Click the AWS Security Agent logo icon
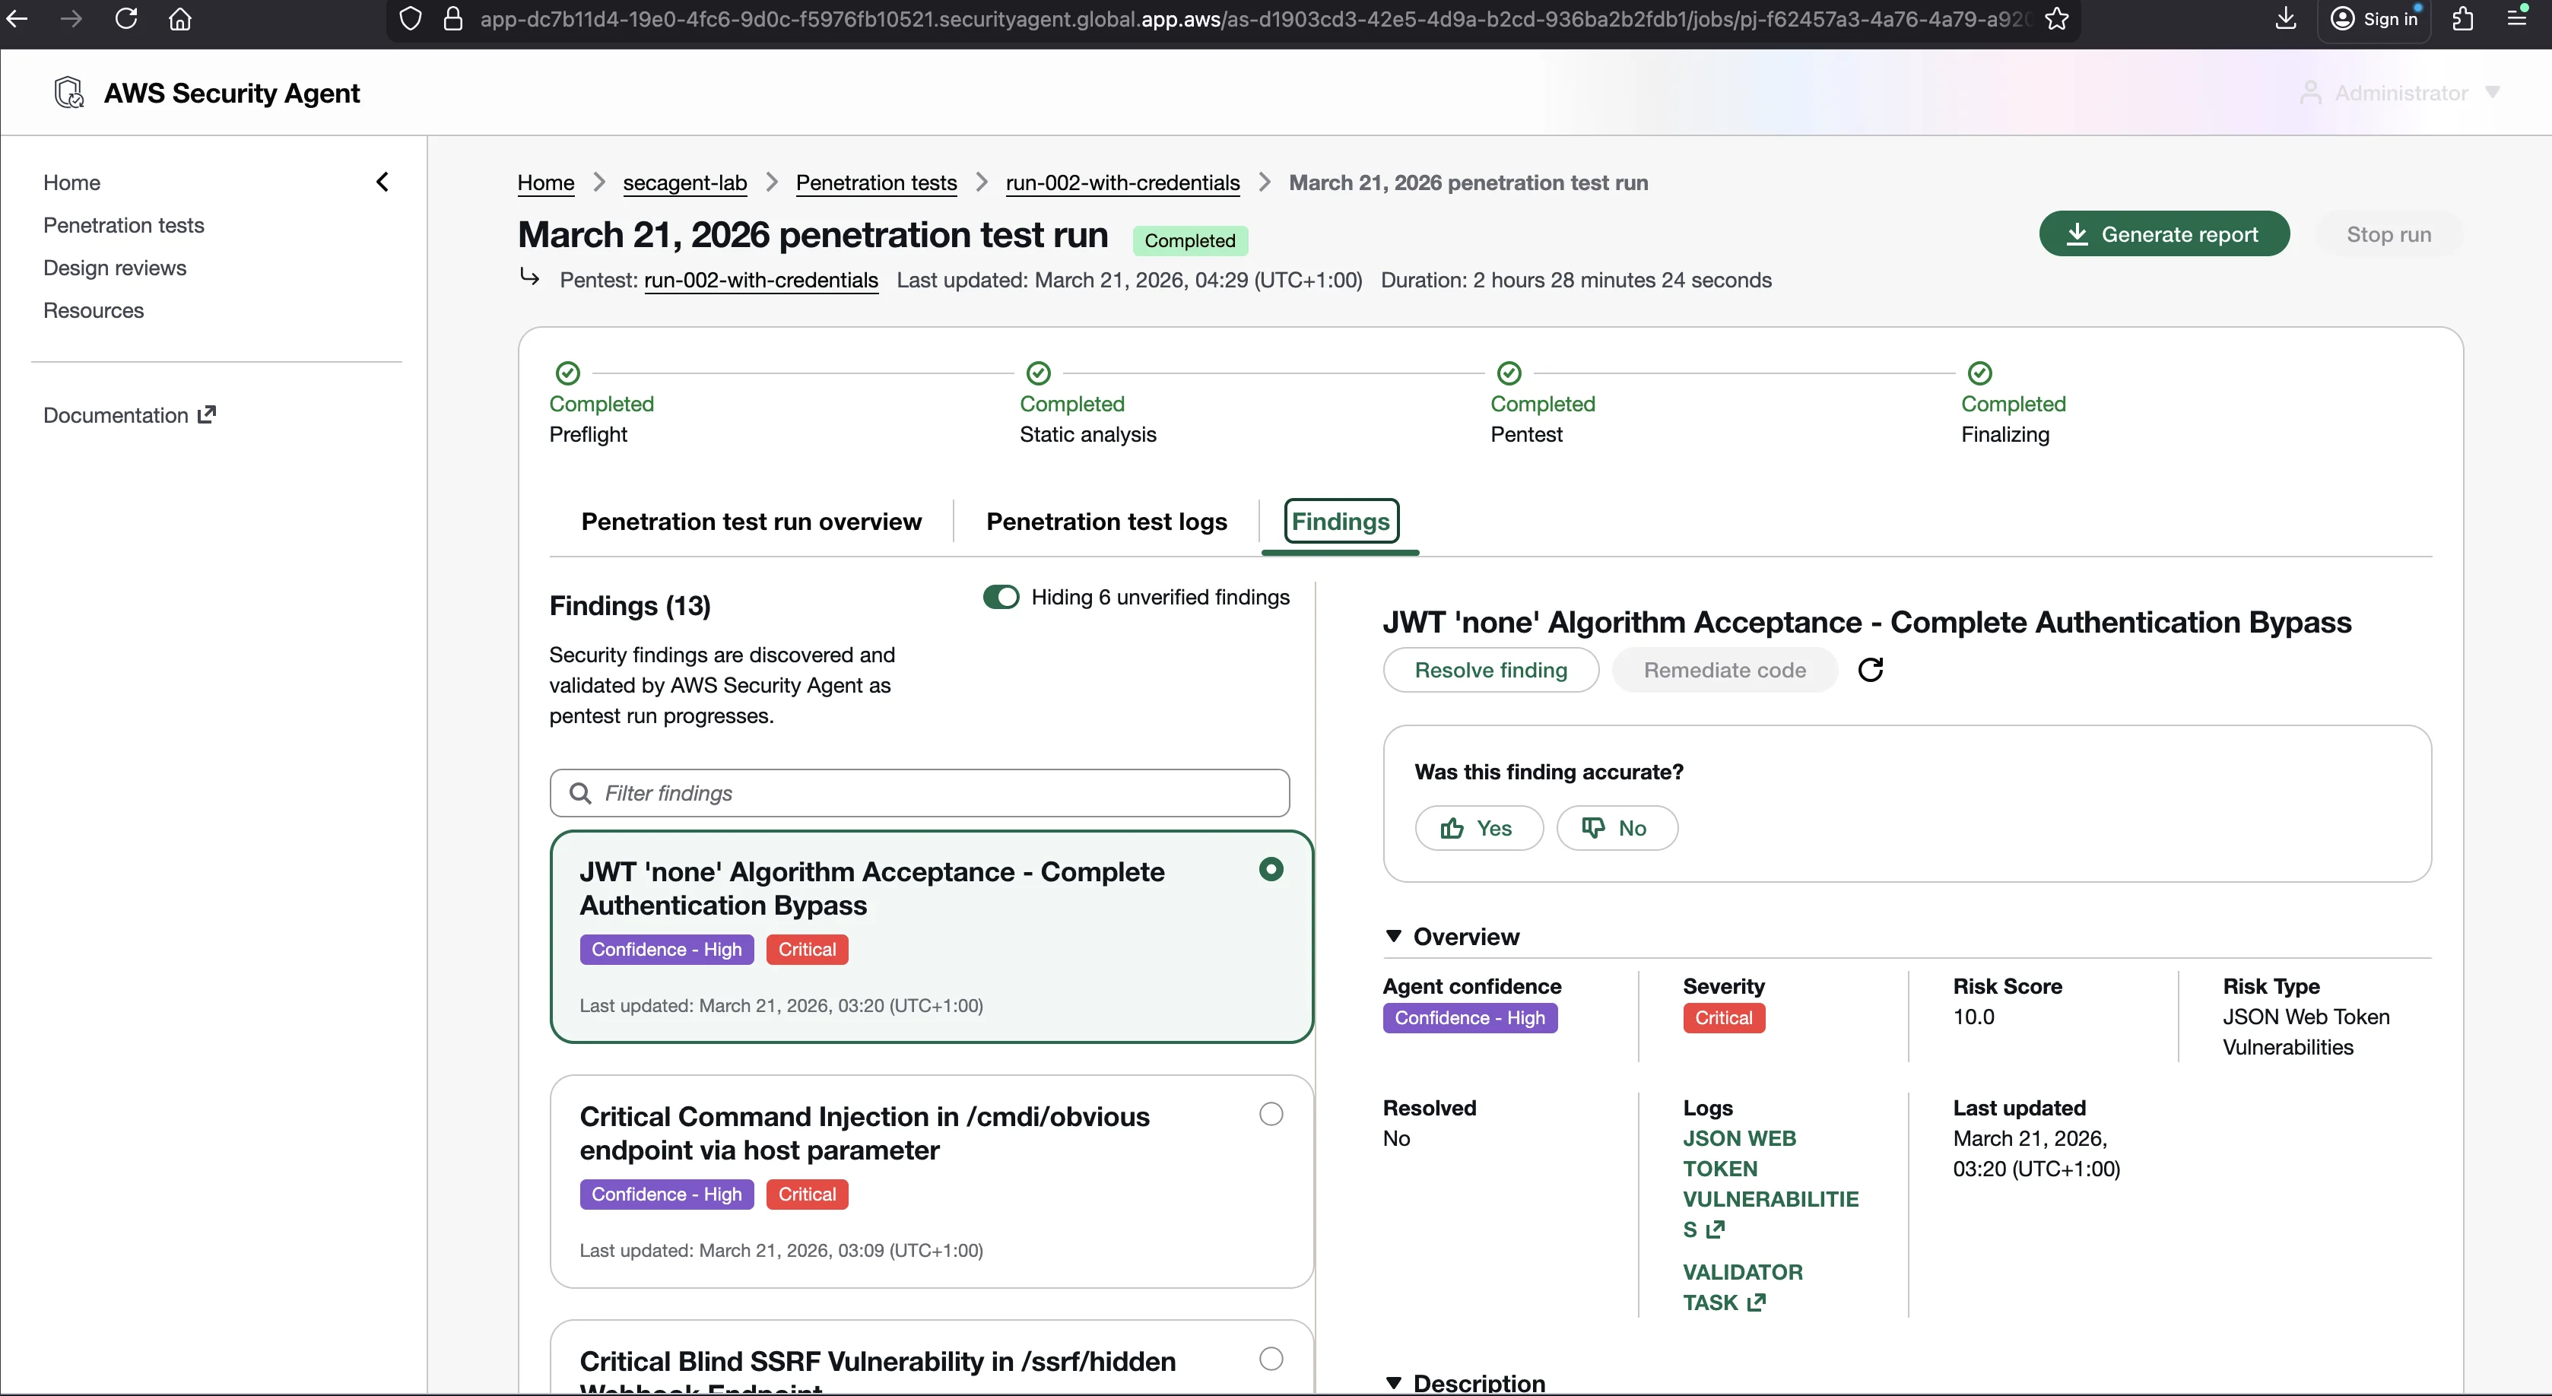 pyautogui.click(x=69, y=92)
